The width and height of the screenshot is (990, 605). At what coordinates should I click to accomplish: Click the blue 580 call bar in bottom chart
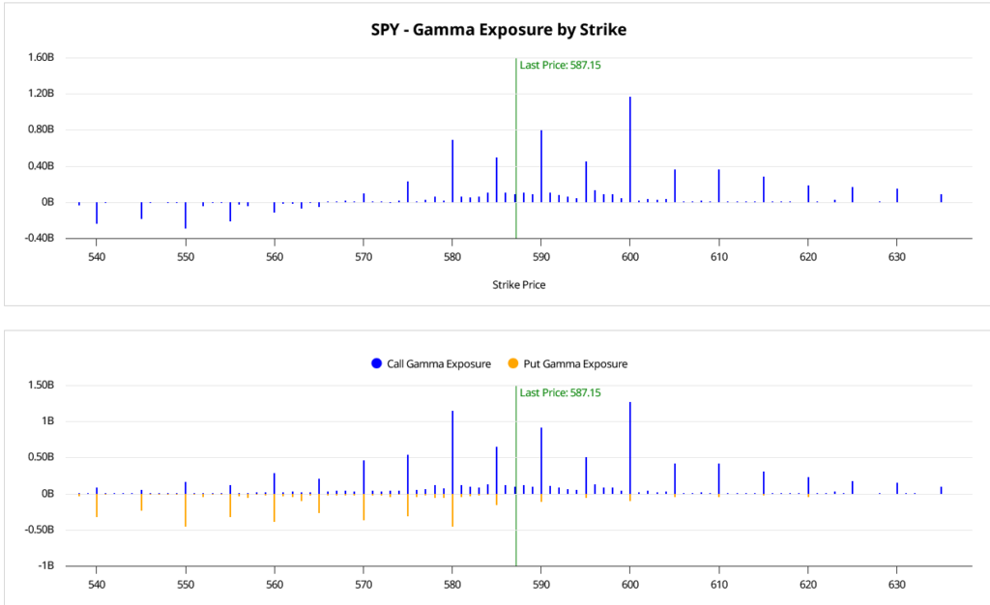452,452
